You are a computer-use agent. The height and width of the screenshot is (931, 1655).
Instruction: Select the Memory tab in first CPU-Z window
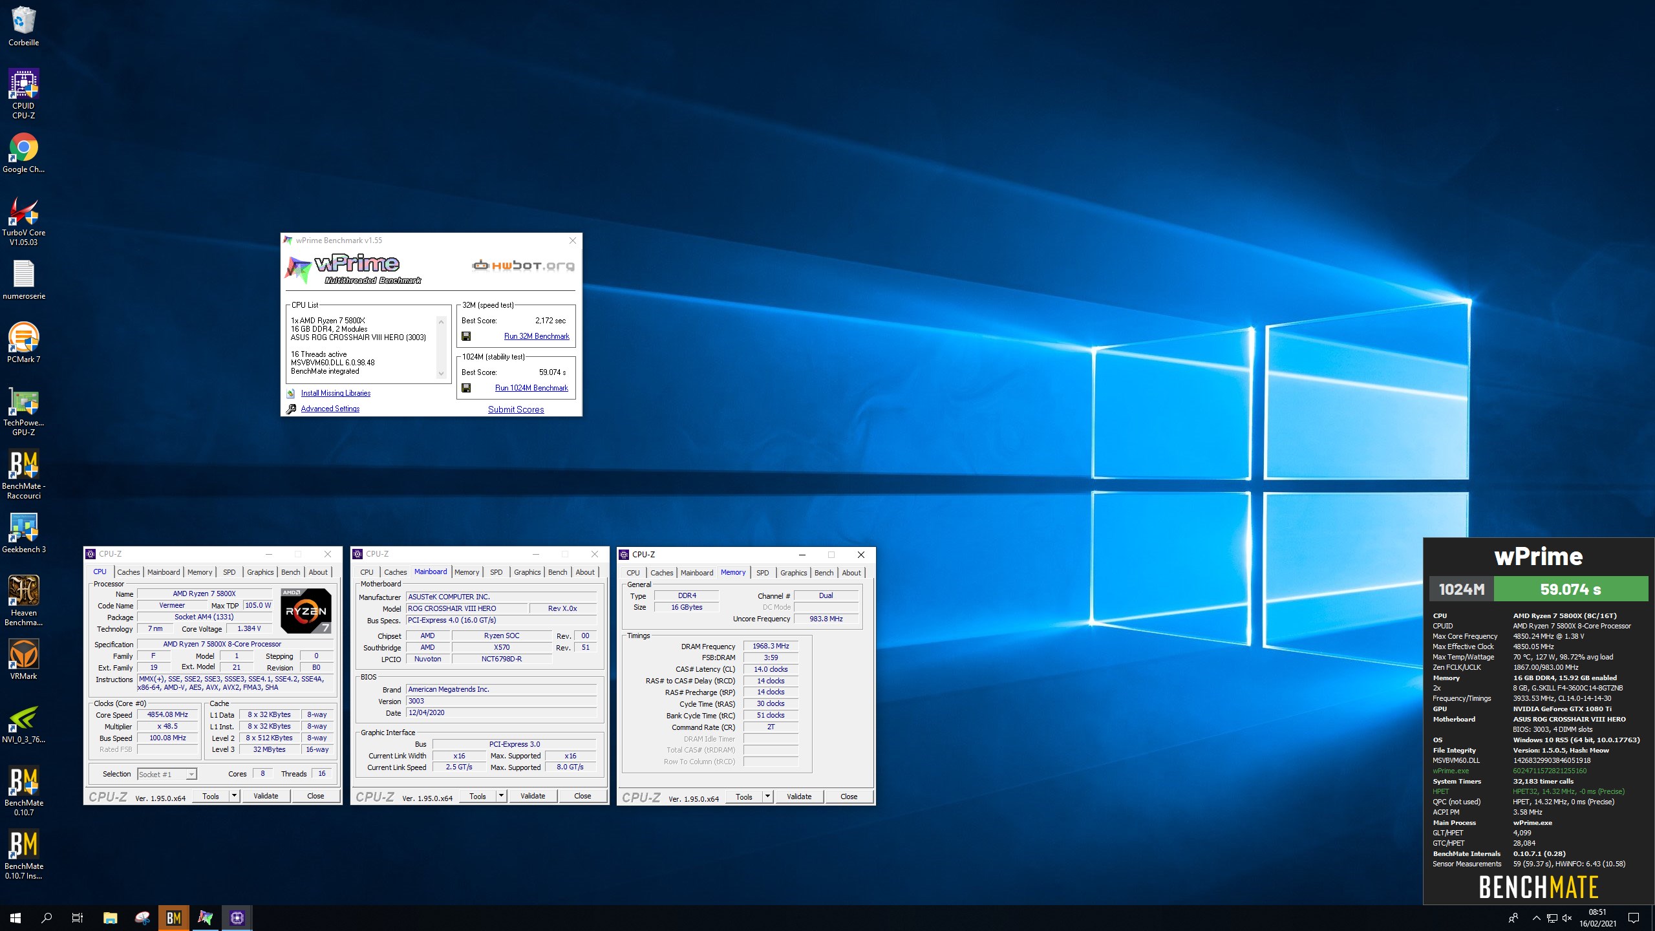pyautogui.click(x=200, y=572)
